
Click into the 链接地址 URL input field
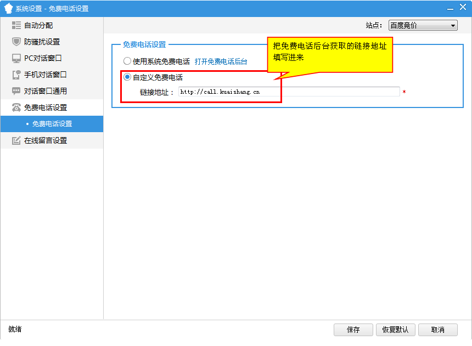(x=289, y=92)
